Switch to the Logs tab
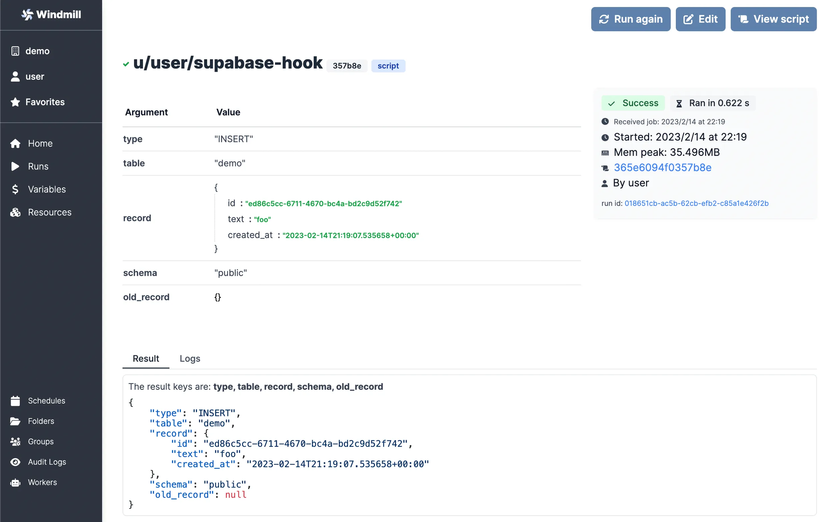The image size is (836, 522). point(190,359)
